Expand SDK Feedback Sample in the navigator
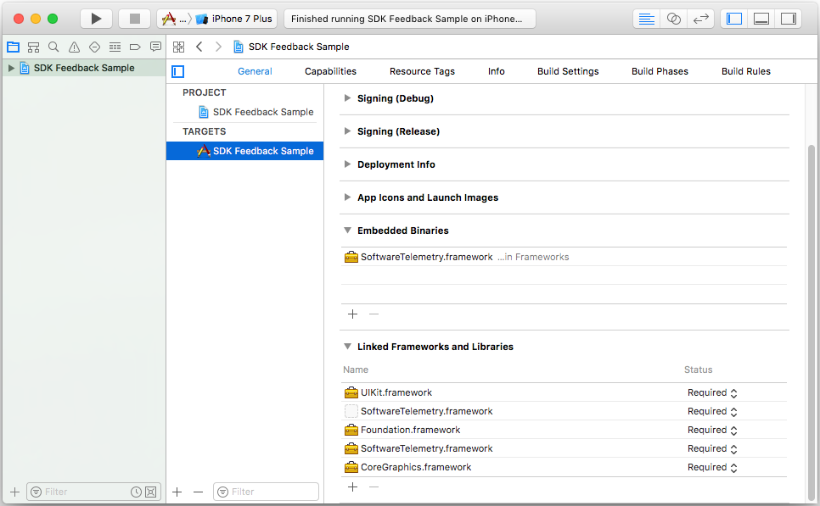This screenshot has height=506, width=820. [11, 68]
